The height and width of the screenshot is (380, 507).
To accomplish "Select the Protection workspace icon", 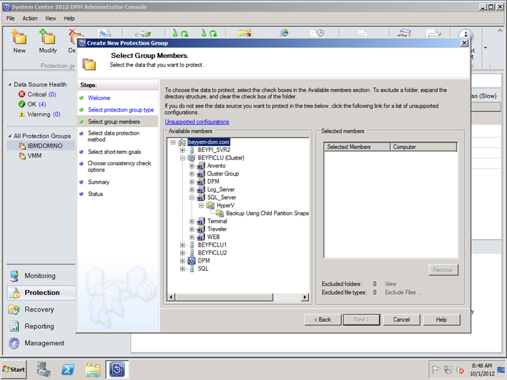I will coord(14,293).
